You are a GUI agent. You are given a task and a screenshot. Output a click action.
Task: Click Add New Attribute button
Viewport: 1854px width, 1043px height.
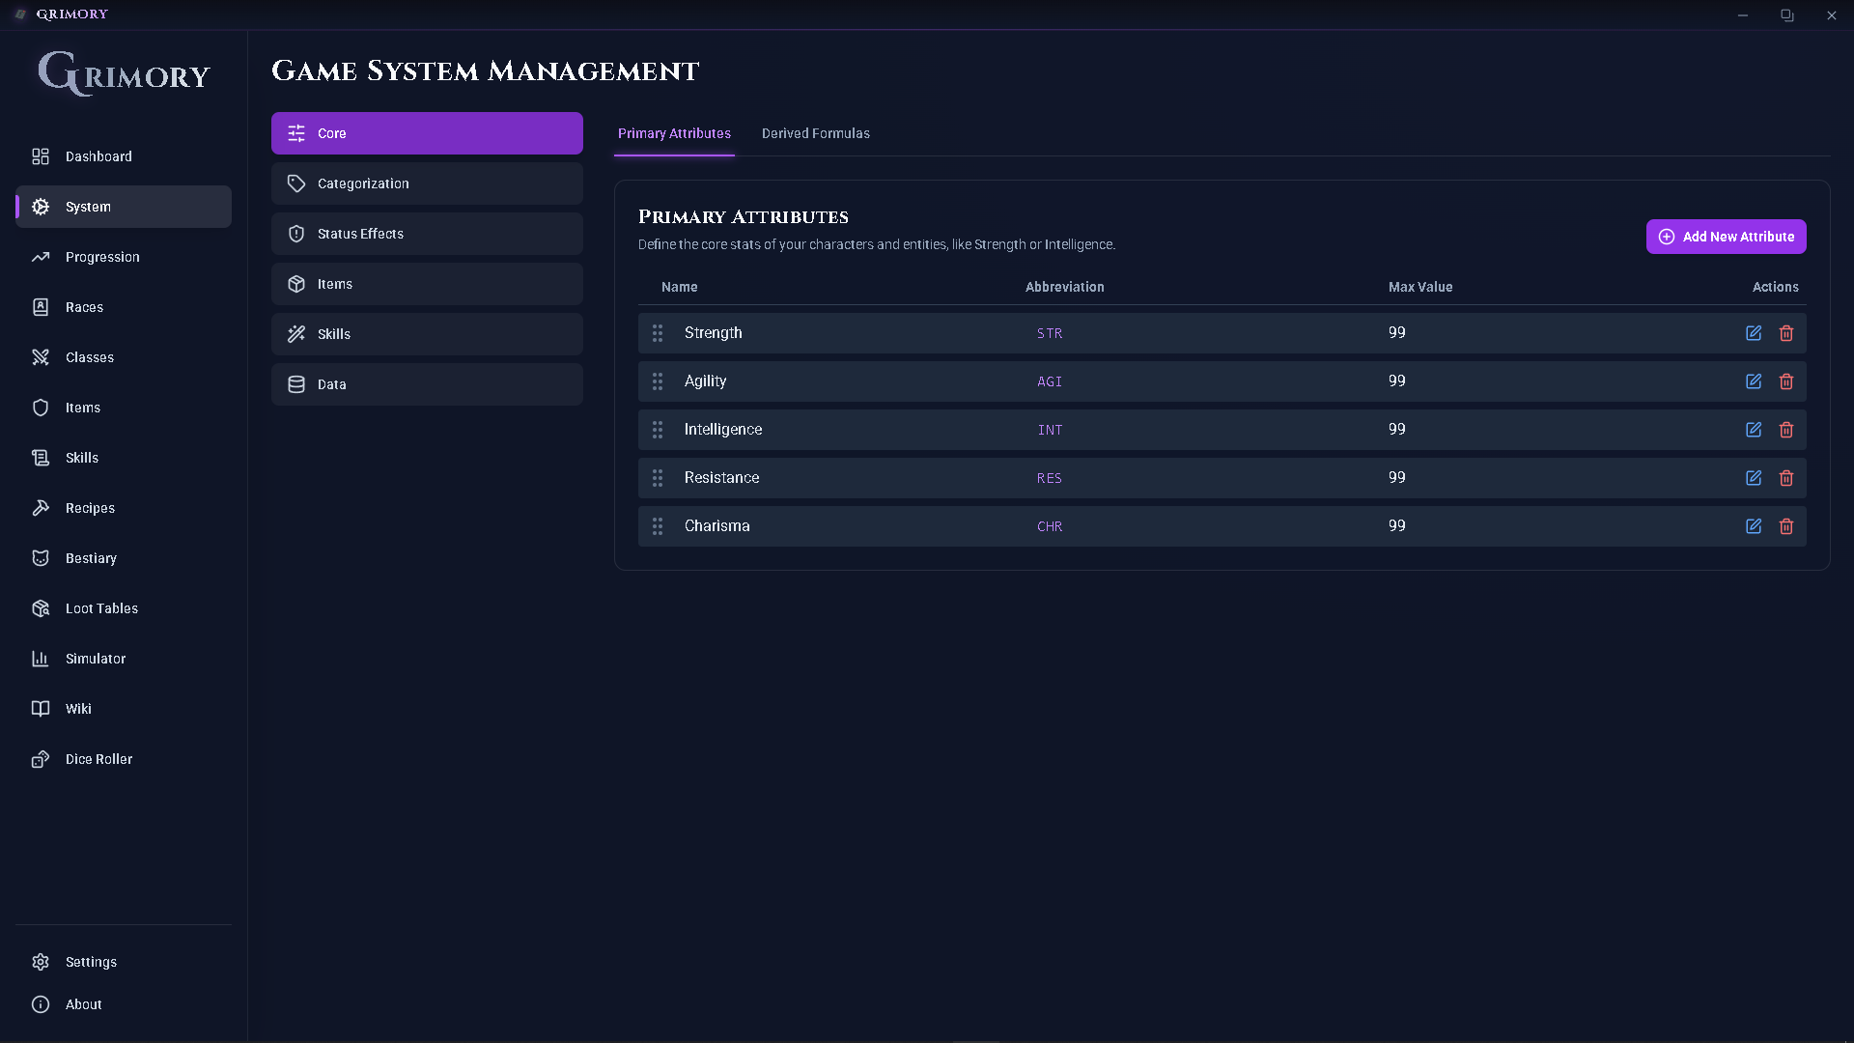coord(1726,237)
